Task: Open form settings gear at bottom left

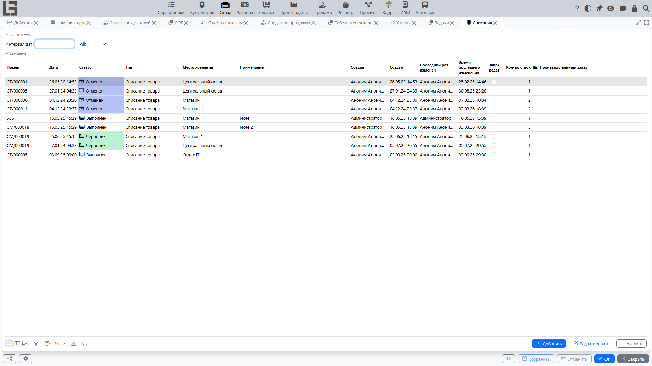Action: point(25,359)
